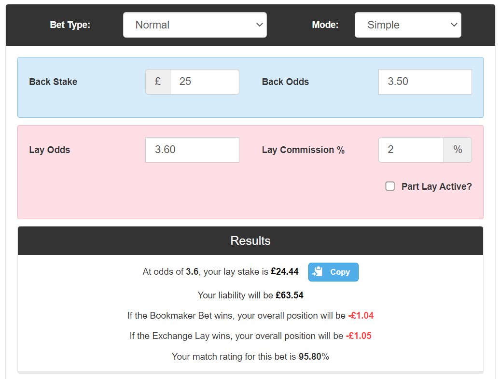Click the £63.54 liability value

[x=290, y=295]
